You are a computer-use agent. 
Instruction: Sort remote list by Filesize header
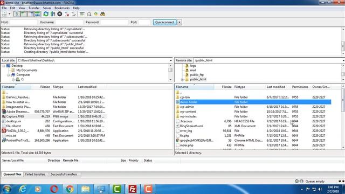click(x=223, y=87)
